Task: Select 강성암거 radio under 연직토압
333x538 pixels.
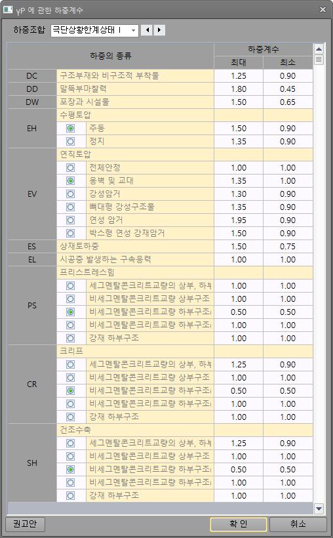Action: (71, 194)
